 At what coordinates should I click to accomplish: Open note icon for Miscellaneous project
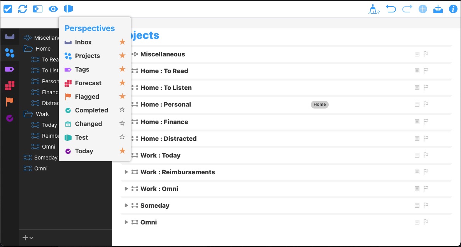point(417,54)
